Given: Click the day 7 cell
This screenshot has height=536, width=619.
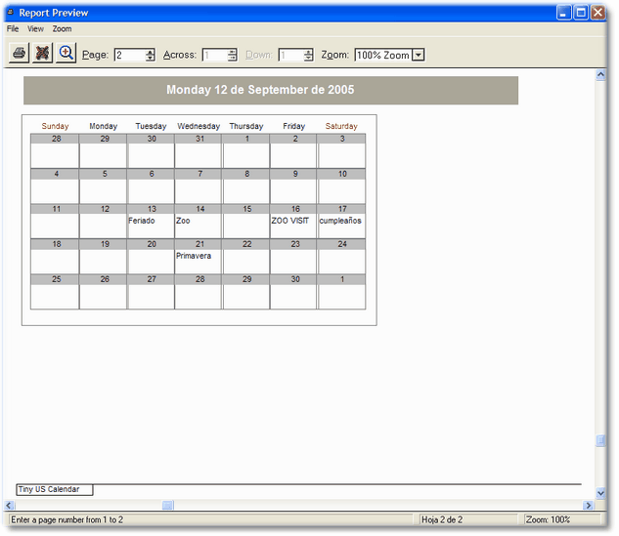Looking at the screenshot, I should [199, 186].
